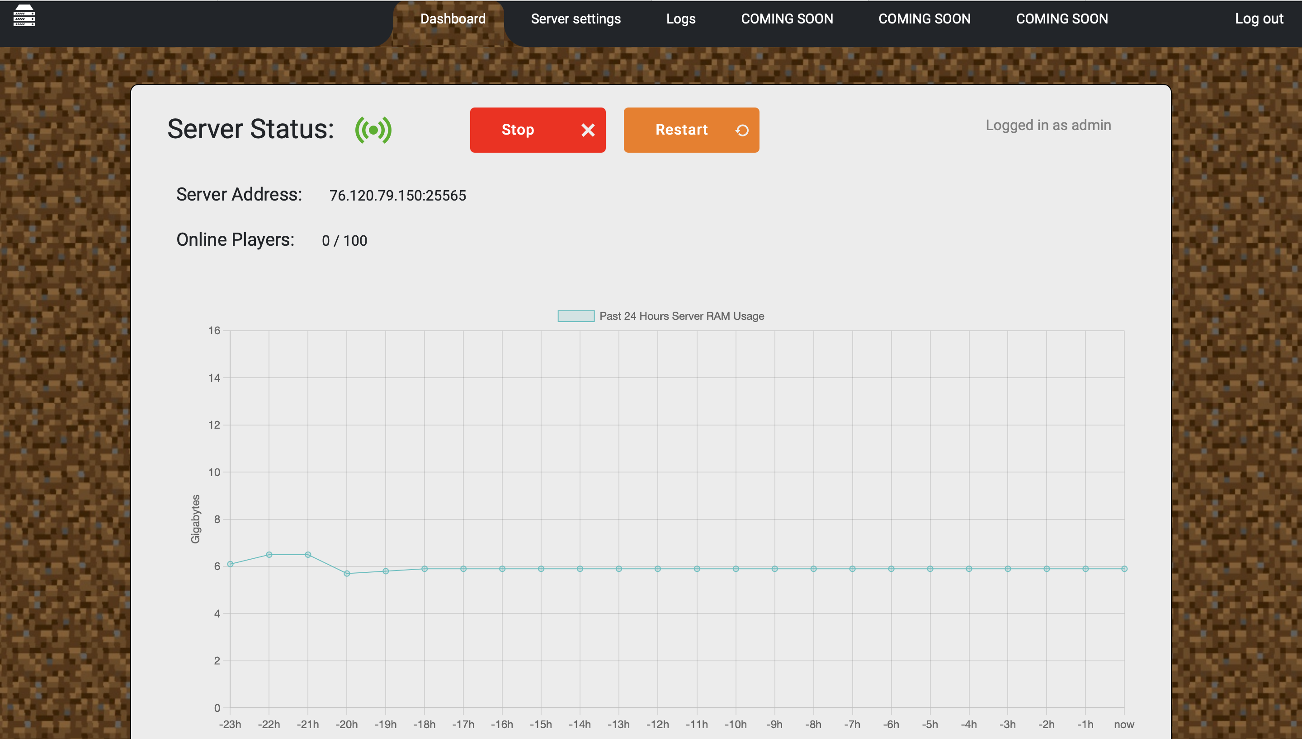Viewport: 1302px width, 739px height.
Task: Click the chart data point at -12h
Action: click(658, 569)
